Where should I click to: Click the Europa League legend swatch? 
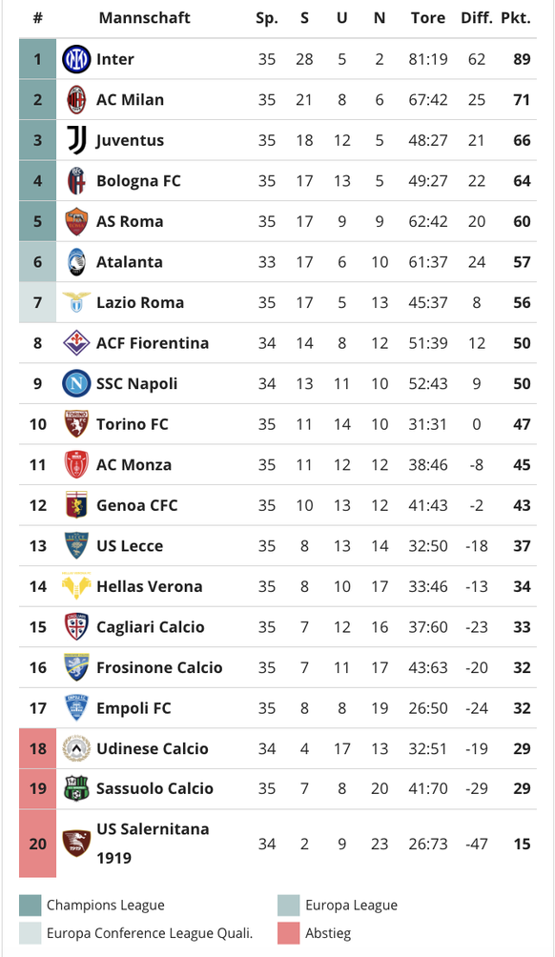[288, 906]
